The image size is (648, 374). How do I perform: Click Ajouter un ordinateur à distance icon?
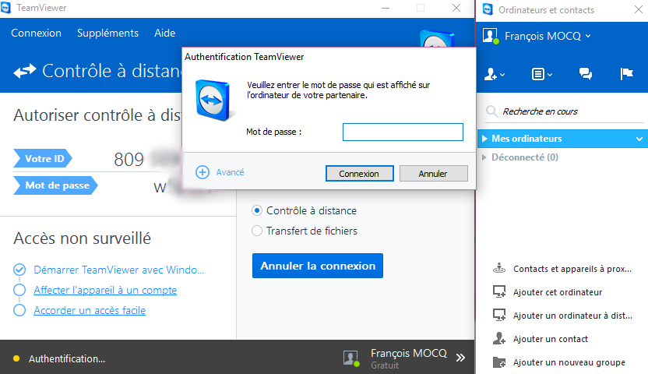(499, 316)
